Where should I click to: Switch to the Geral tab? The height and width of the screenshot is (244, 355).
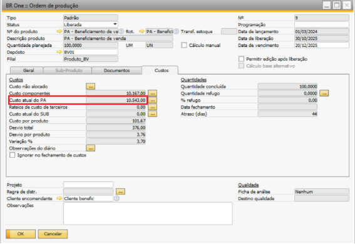(27, 70)
